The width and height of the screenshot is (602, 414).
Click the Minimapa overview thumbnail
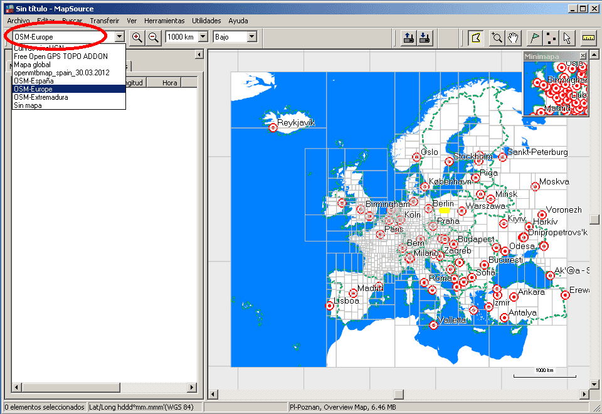click(556, 88)
